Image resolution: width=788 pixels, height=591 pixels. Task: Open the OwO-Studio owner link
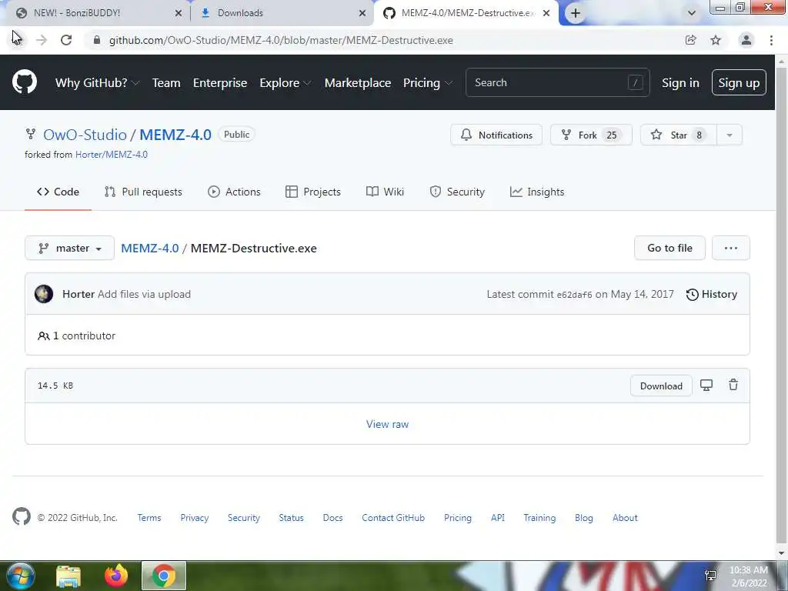pyautogui.click(x=85, y=135)
